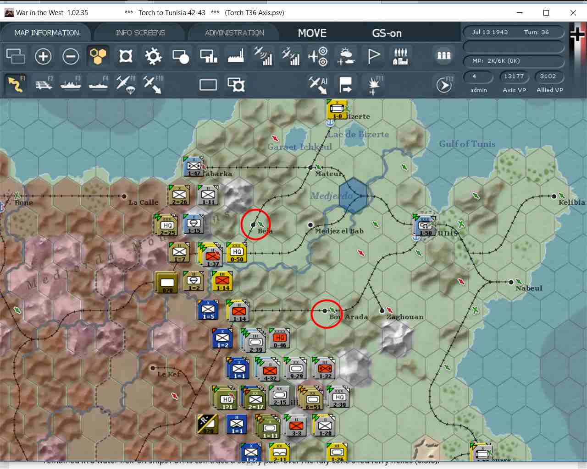Select the blue 1=5 infantry unit
Image resolution: width=587 pixels, height=469 pixels.
tap(208, 310)
